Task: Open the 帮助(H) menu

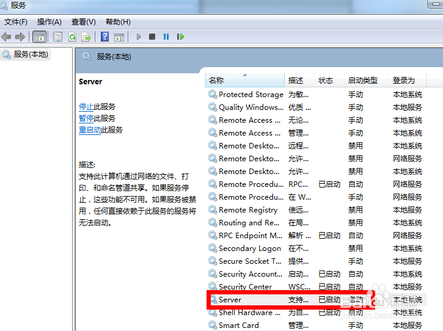Action: [118, 22]
